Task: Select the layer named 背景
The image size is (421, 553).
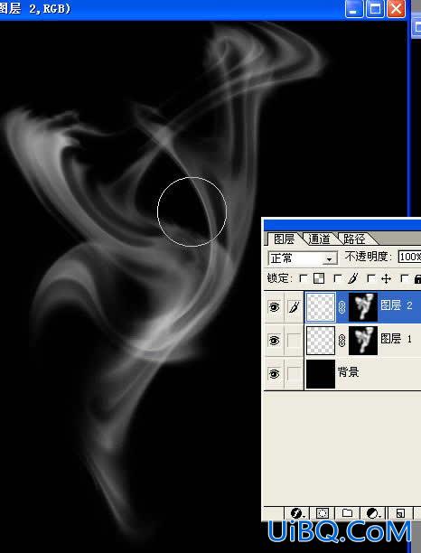Action: coord(348,371)
